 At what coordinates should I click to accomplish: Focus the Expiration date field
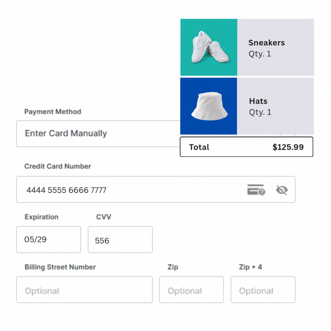(49, 239)
